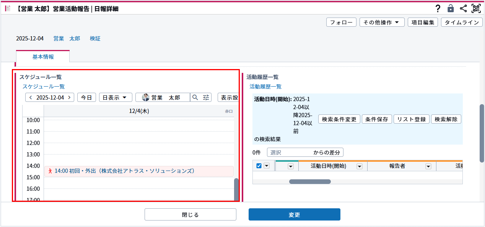The image size is (485, 227).
Task: Open 報告者 column dropdown arrow
Action: pyautogui.click(x=428, y=166)
